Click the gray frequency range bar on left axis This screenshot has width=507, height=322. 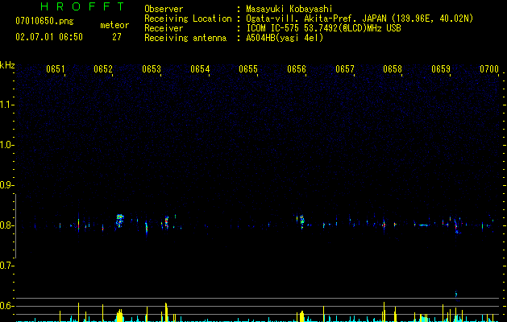15,226
